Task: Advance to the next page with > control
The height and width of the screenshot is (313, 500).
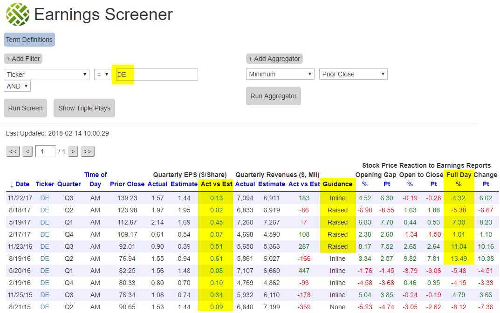Action: (x=73, y=151)
